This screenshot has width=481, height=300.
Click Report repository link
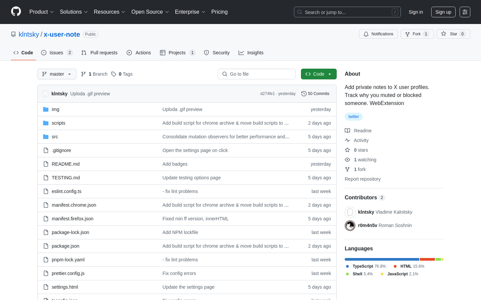point(362,179)
